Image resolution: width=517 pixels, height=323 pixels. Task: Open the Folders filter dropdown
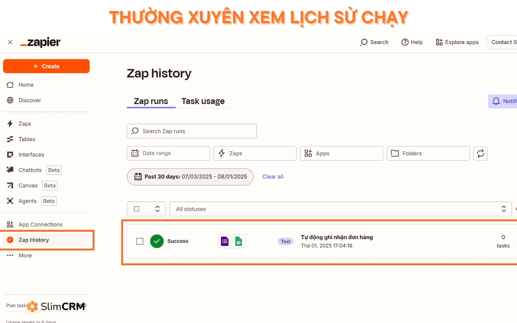(x=428, y=153)
